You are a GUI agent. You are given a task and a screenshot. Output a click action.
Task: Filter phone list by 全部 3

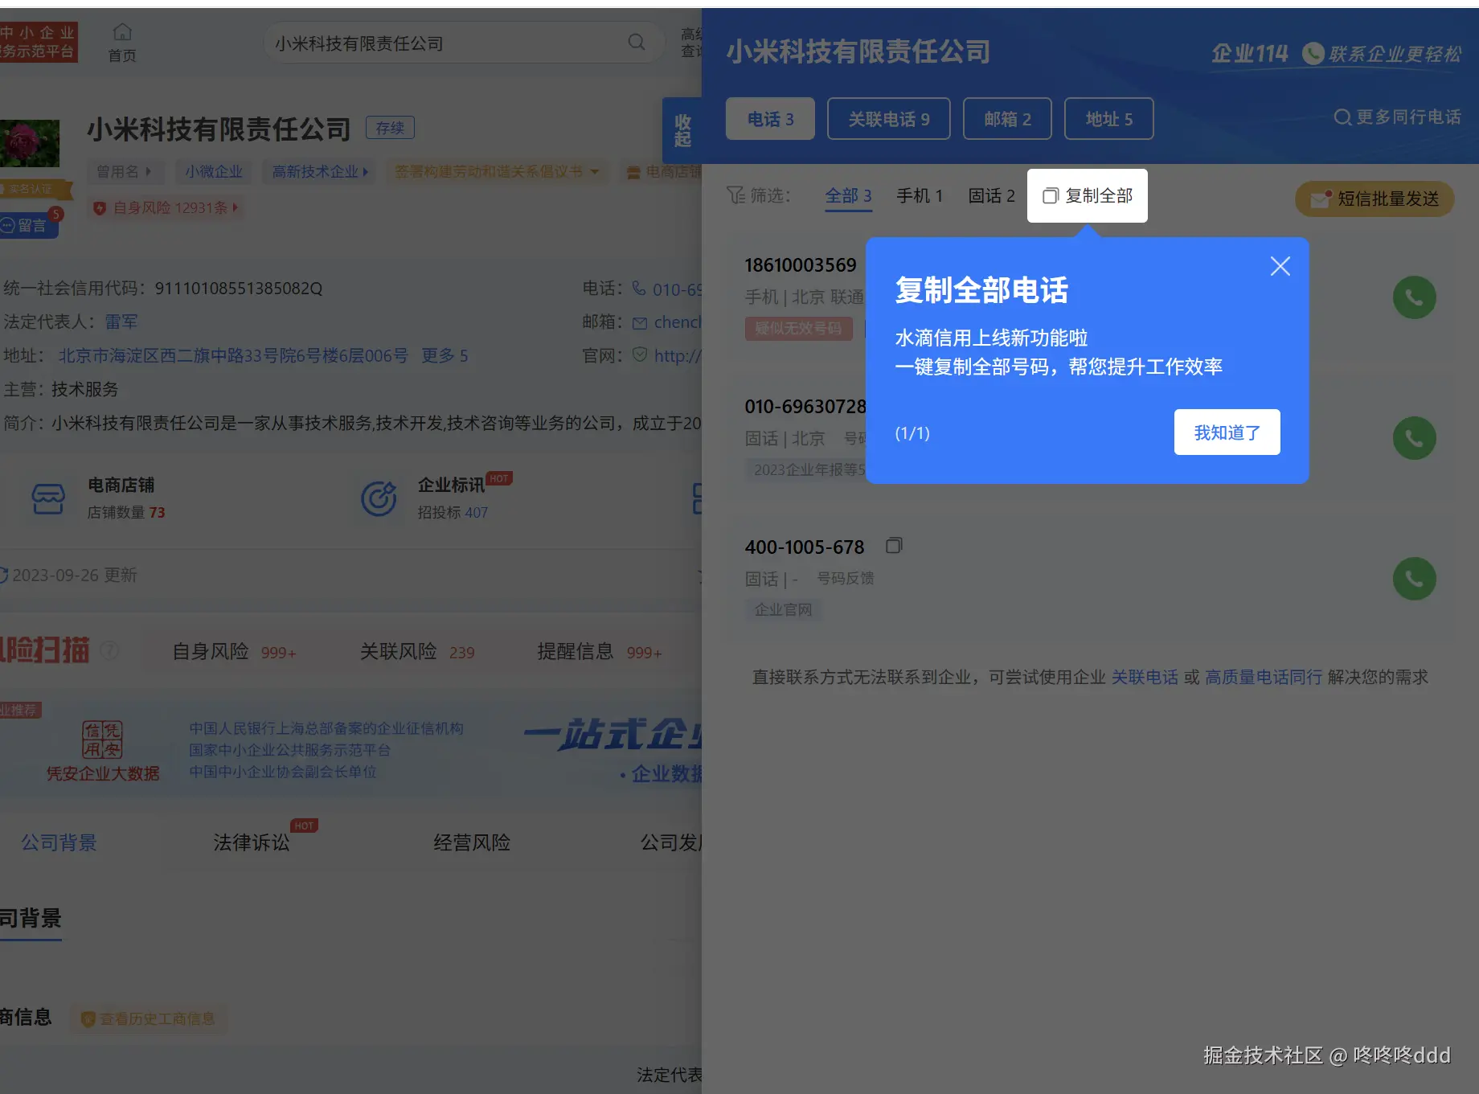848,195
